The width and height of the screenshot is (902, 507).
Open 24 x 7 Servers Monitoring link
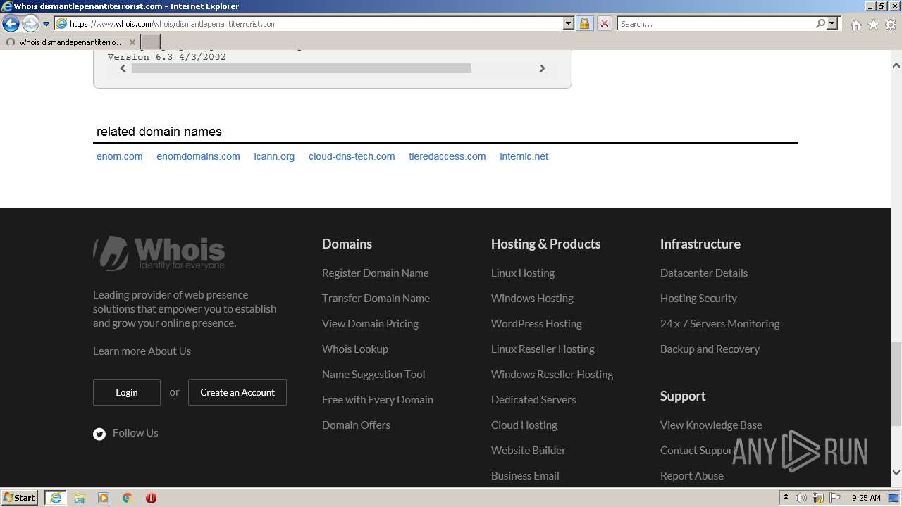719,323
